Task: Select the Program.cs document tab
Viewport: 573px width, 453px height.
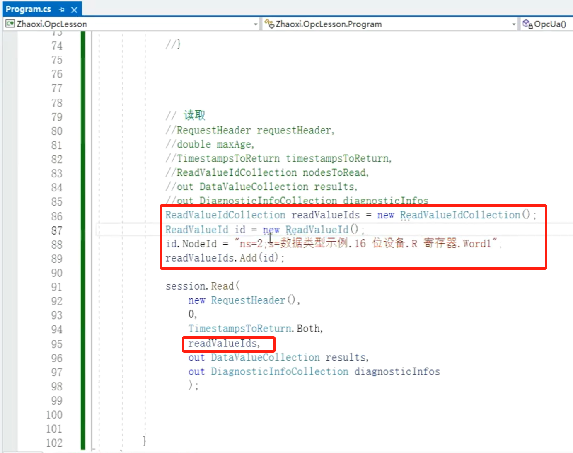Action: [x=28, y=9]
